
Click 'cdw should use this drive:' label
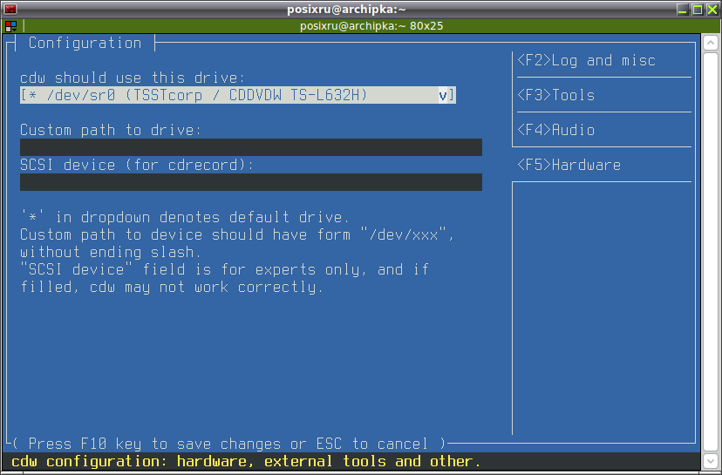tap(133, 78)
